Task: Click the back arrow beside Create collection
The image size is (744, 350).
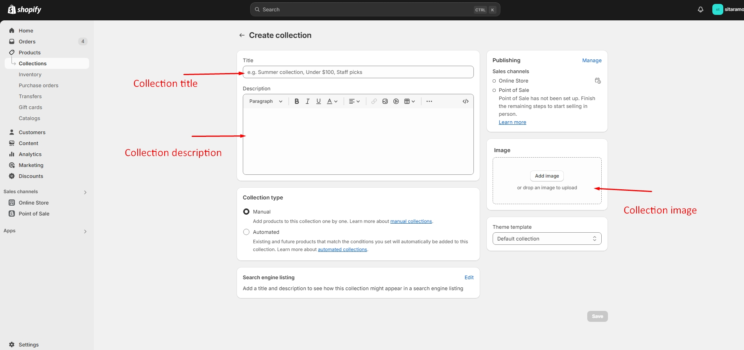Action: tap(242, 35)
